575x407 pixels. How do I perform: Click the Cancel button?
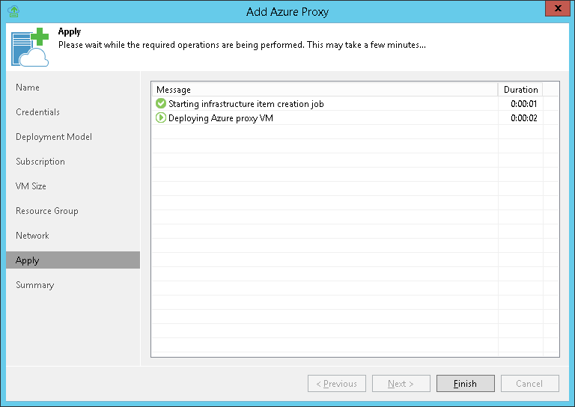[529, 384]
